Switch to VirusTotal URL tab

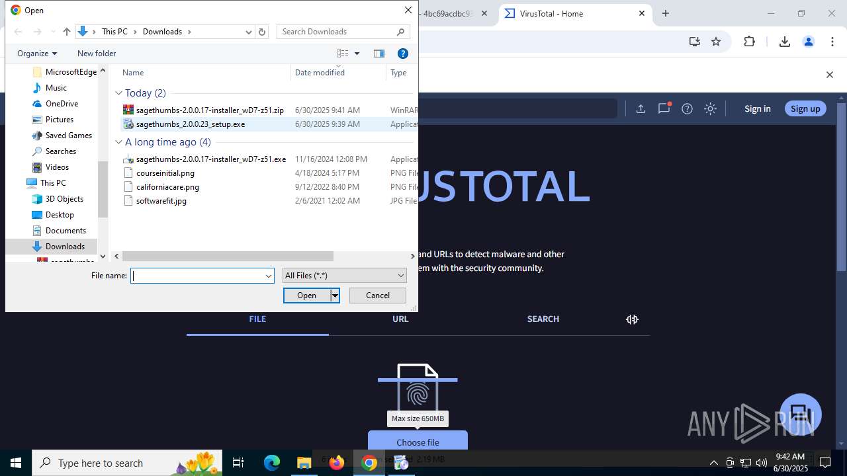pos(400,319)
